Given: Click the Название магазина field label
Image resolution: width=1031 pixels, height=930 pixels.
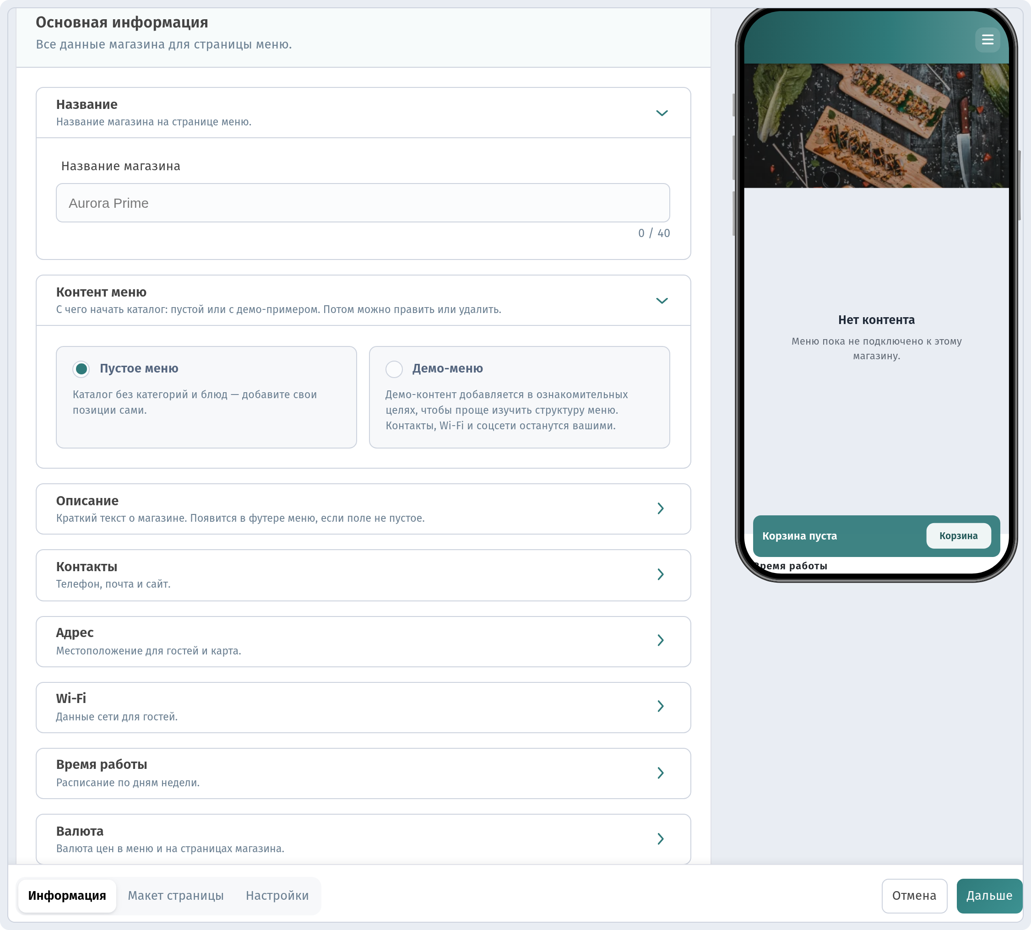Looking at the screenshot, I should pyautogui.click(x=120, y=166).
